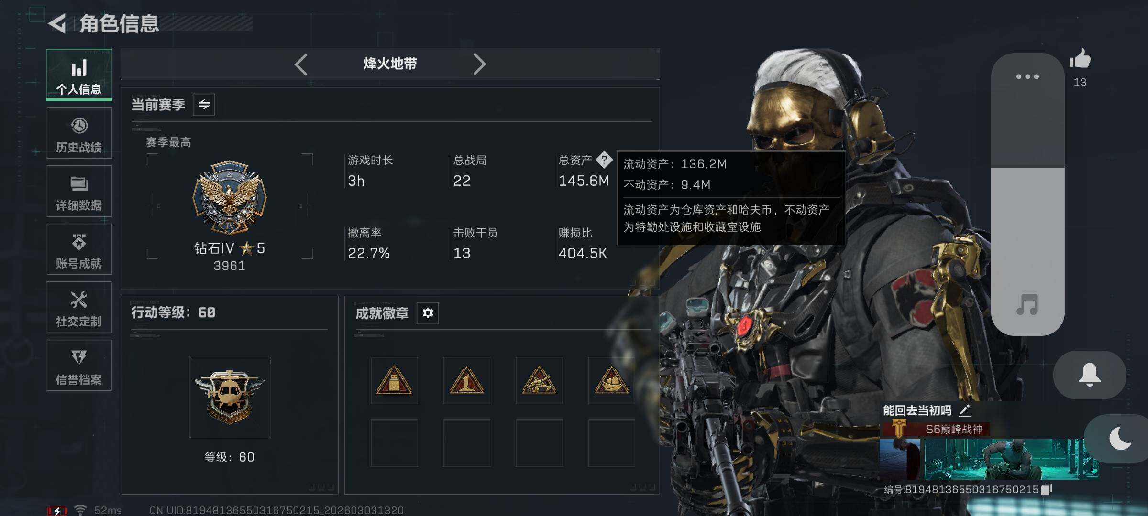Like the profile with thumbs-up icon
This screenshot has width=1148, height=516.
[1080, 59]
